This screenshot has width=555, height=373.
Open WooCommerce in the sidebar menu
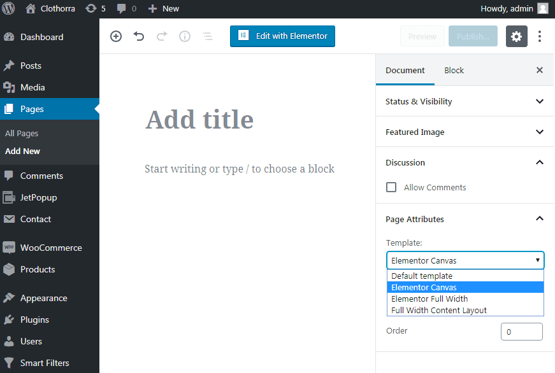pos(50,248)
